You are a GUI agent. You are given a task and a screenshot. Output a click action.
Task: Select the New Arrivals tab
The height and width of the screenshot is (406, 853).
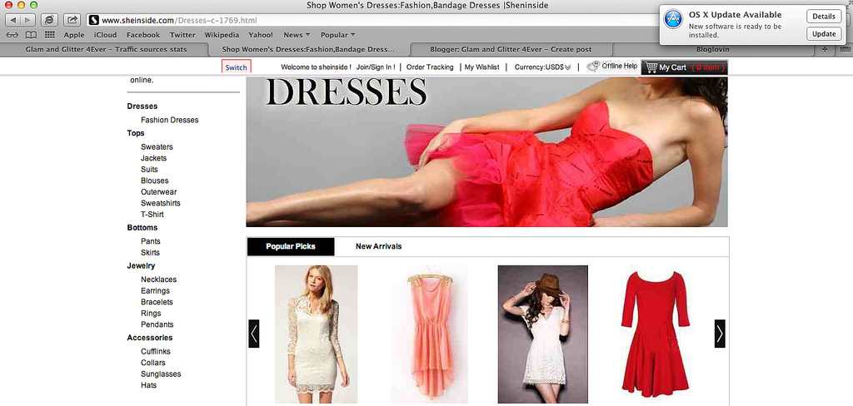[379, 246]
